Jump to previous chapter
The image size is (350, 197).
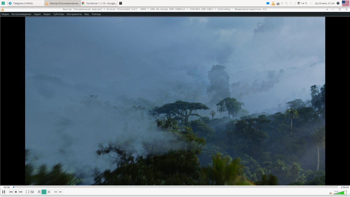click(x=56, y=192)
